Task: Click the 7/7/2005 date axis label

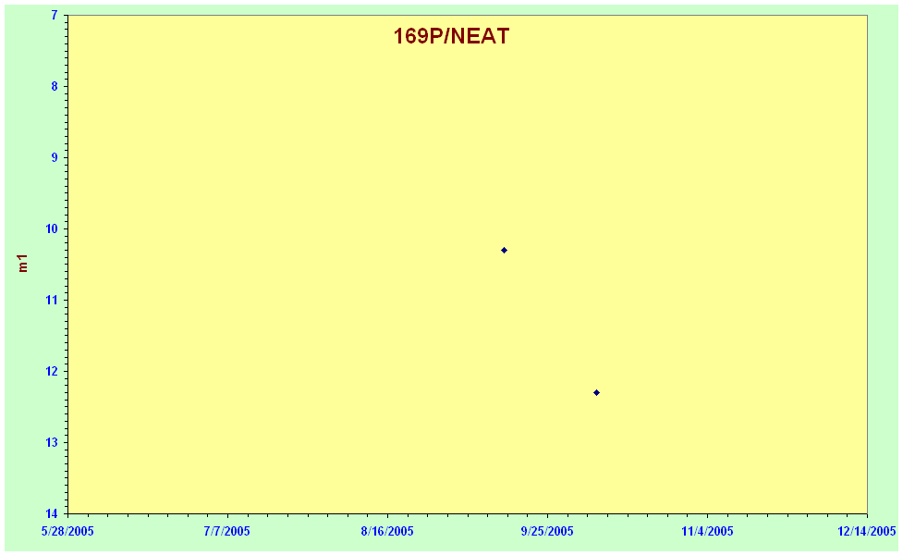Action: point(226,531)
